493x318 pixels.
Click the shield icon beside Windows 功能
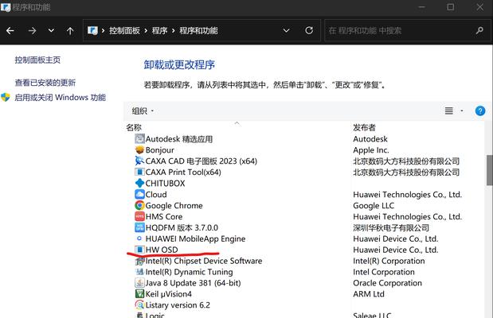click(x=6, y=97)
